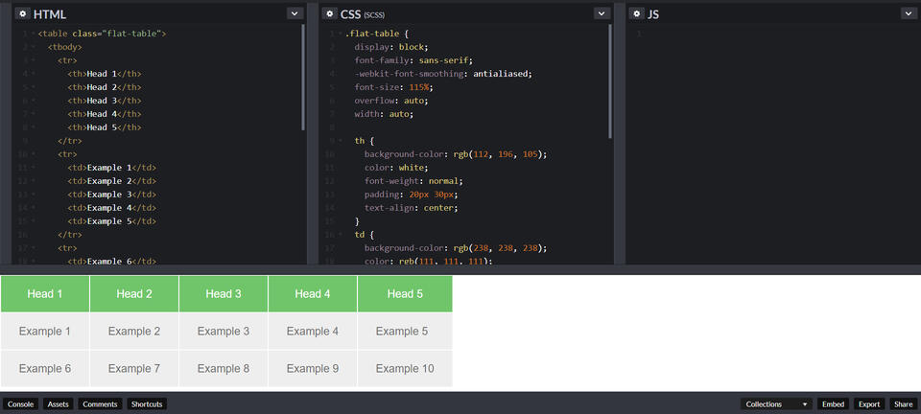Click the Embed button

click(833, 404)
